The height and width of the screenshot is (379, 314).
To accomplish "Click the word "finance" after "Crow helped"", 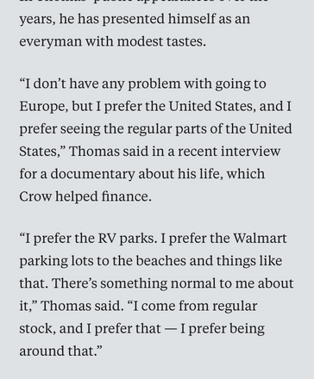I will point(126,196).
